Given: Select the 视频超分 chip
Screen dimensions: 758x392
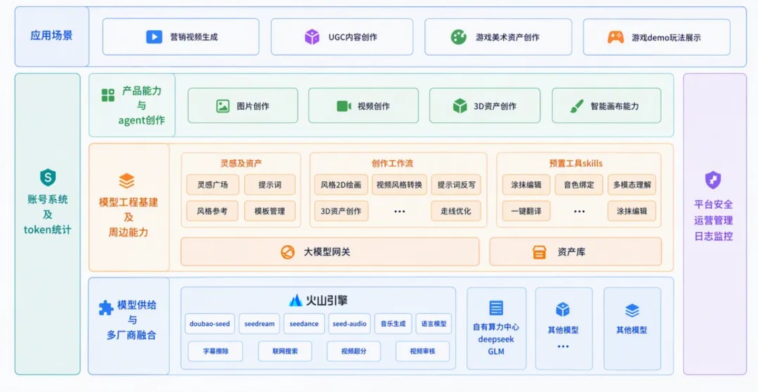Looking at the screenshot, I should coord(354,351).
